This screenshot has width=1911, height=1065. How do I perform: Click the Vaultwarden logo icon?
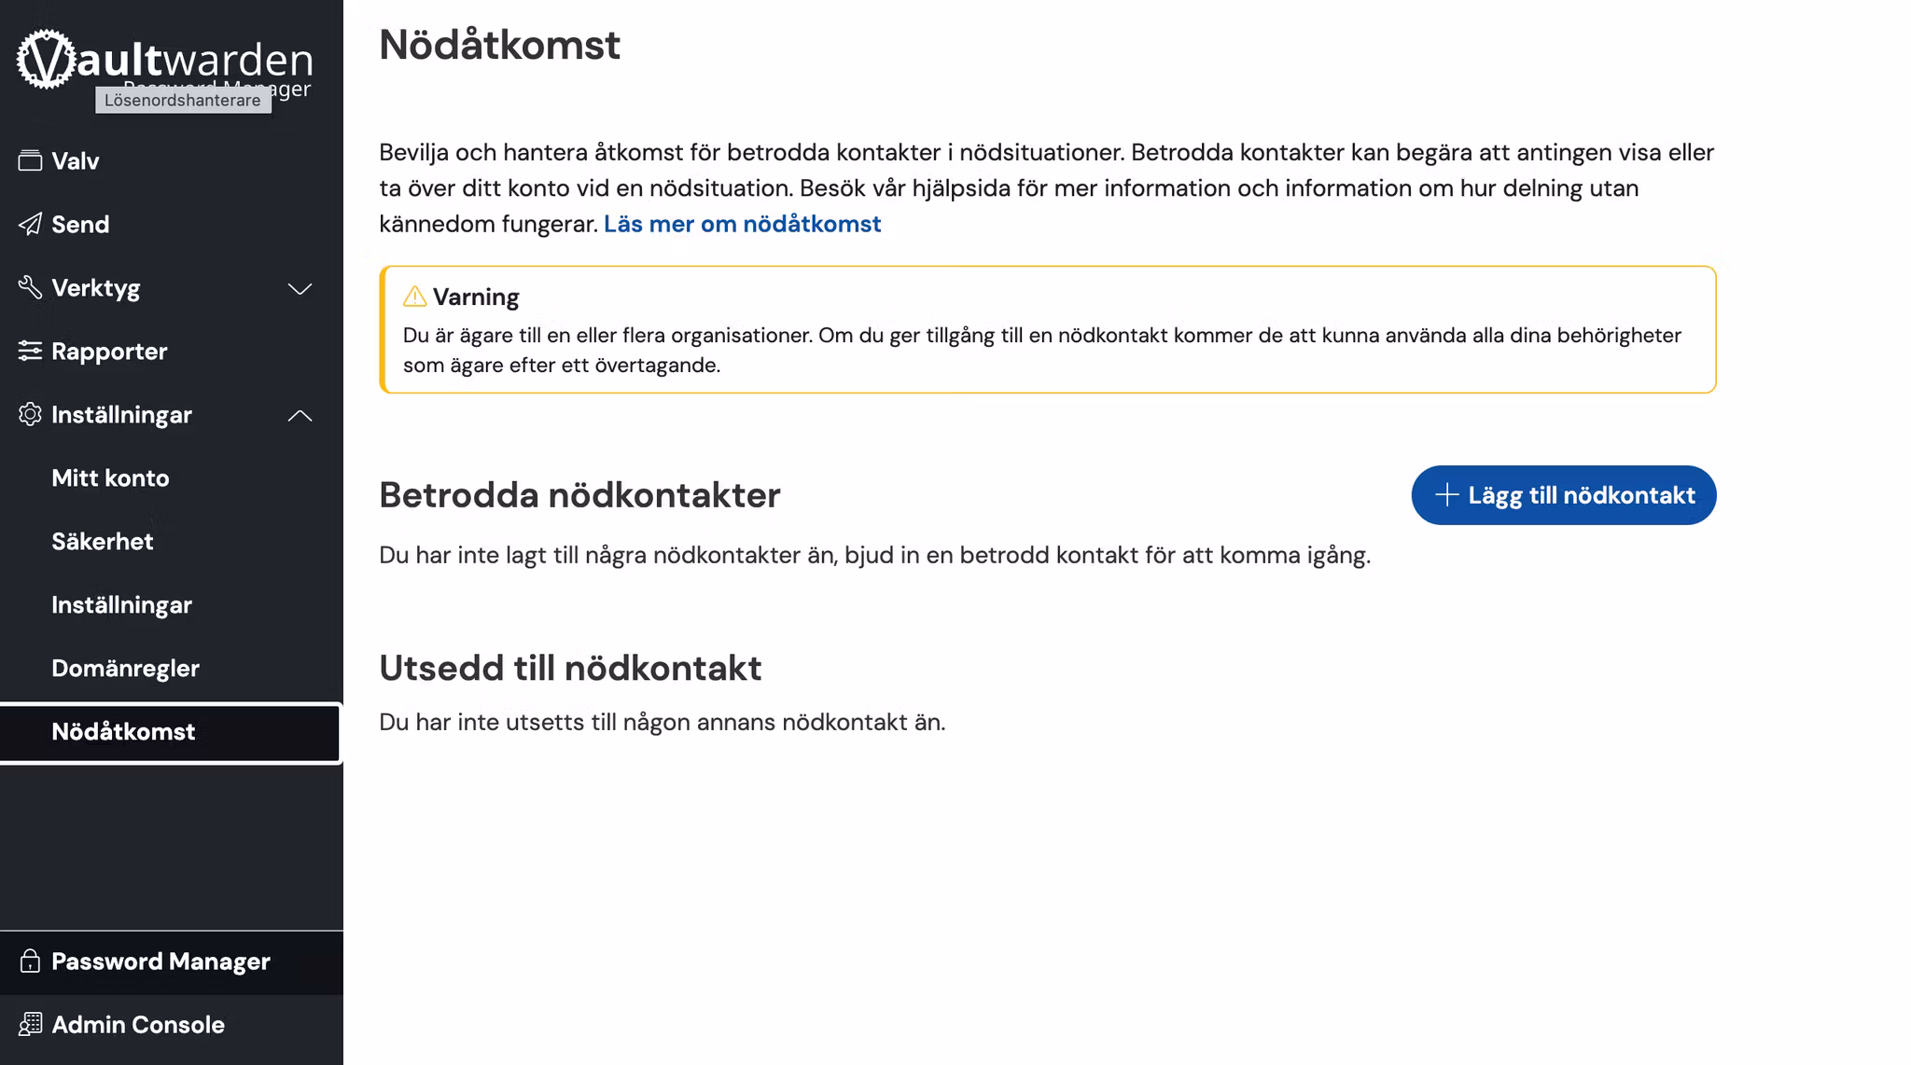[x=45, y=60]
